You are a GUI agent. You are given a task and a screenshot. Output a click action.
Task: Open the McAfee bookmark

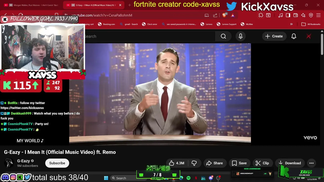247,24
